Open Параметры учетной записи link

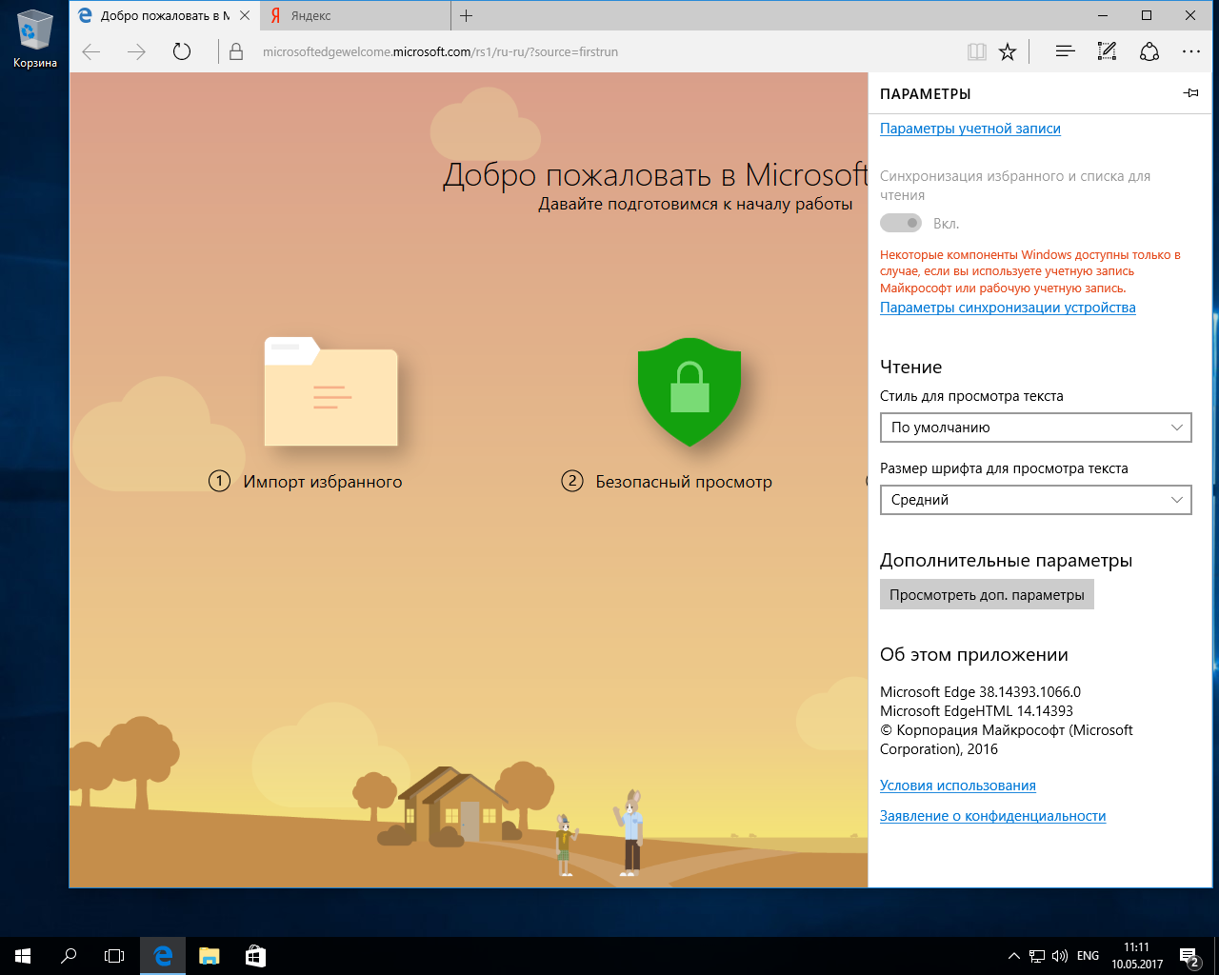coord(970,129)
